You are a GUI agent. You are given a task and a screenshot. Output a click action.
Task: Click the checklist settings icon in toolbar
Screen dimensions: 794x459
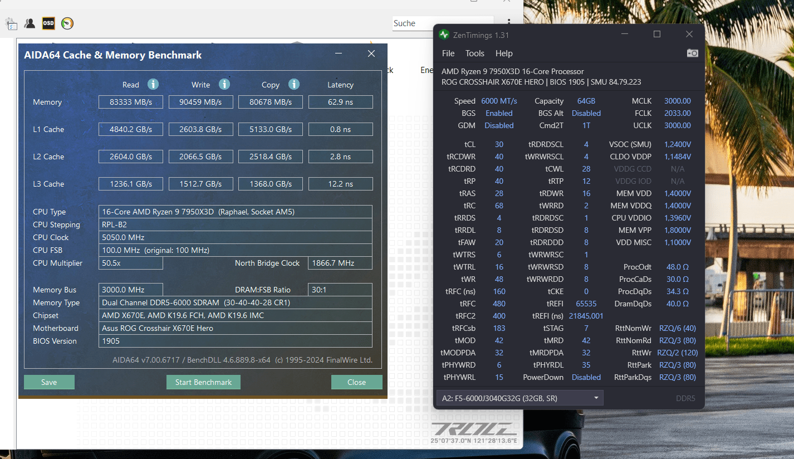point(11,23)
